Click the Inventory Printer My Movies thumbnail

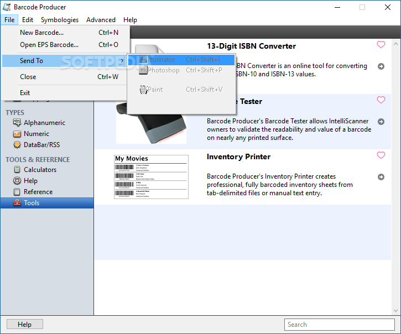point(151,177)
